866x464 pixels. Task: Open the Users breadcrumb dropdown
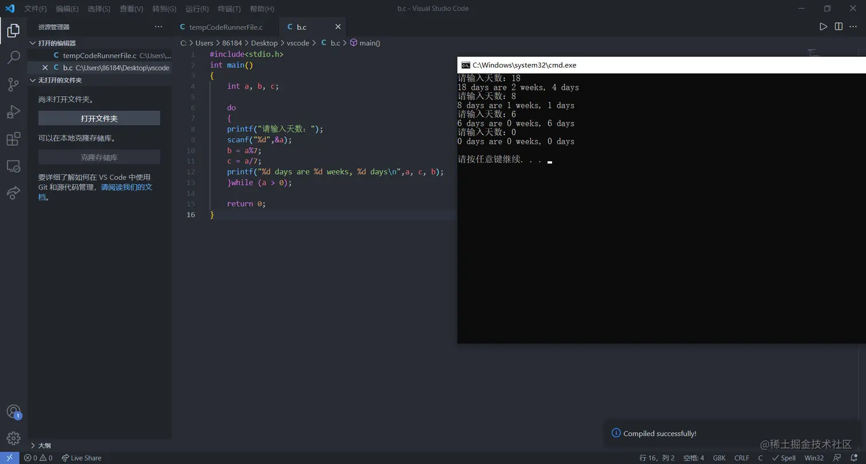coord(204,43)
